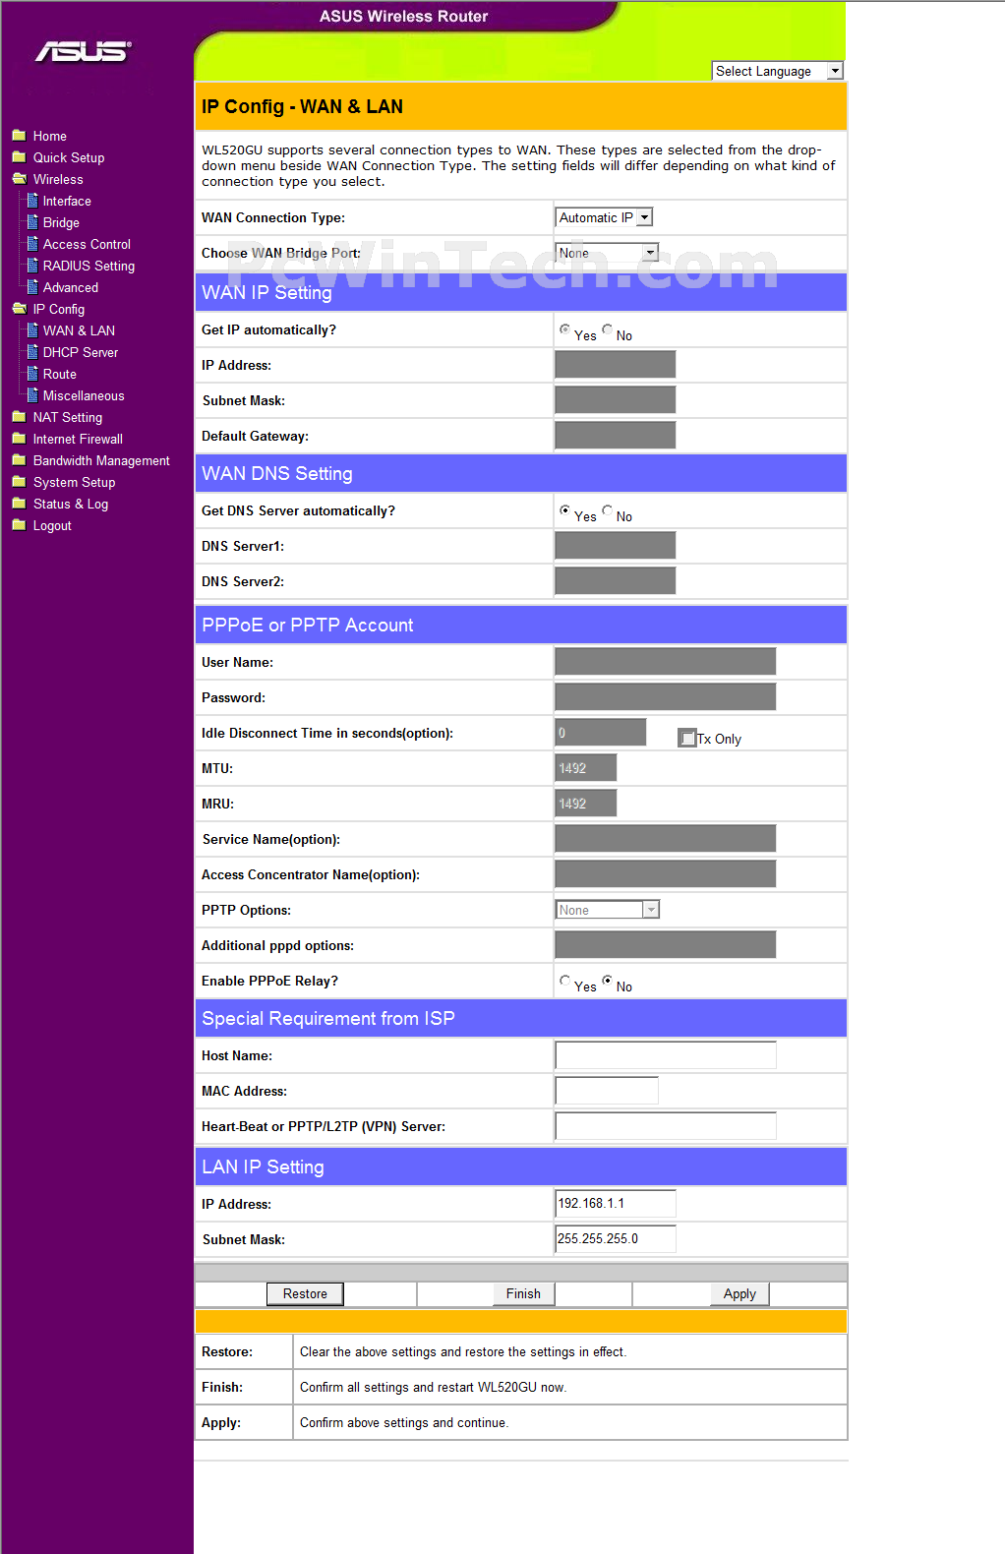Click the Heart-Beat or PPTP/L2TP Server field
This screenshot has width=1005, height=1554.
pos(666,1126)
